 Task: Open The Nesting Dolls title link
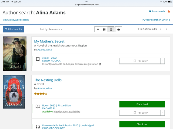[48, 80]
